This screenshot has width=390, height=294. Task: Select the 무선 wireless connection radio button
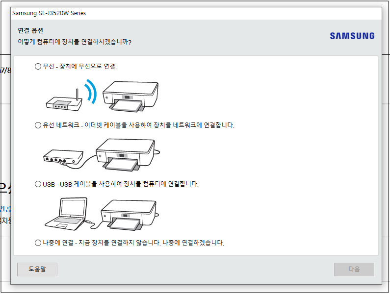(38, 66)
